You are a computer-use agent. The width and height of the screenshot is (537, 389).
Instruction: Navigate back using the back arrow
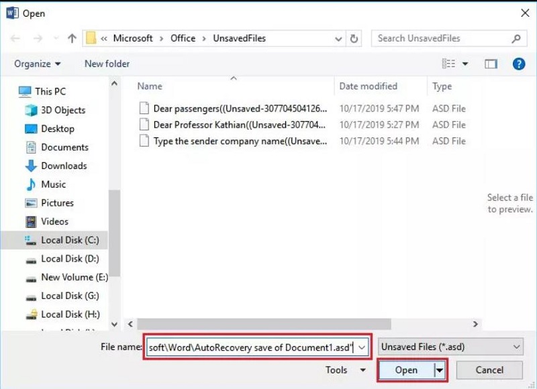point(15,38)
